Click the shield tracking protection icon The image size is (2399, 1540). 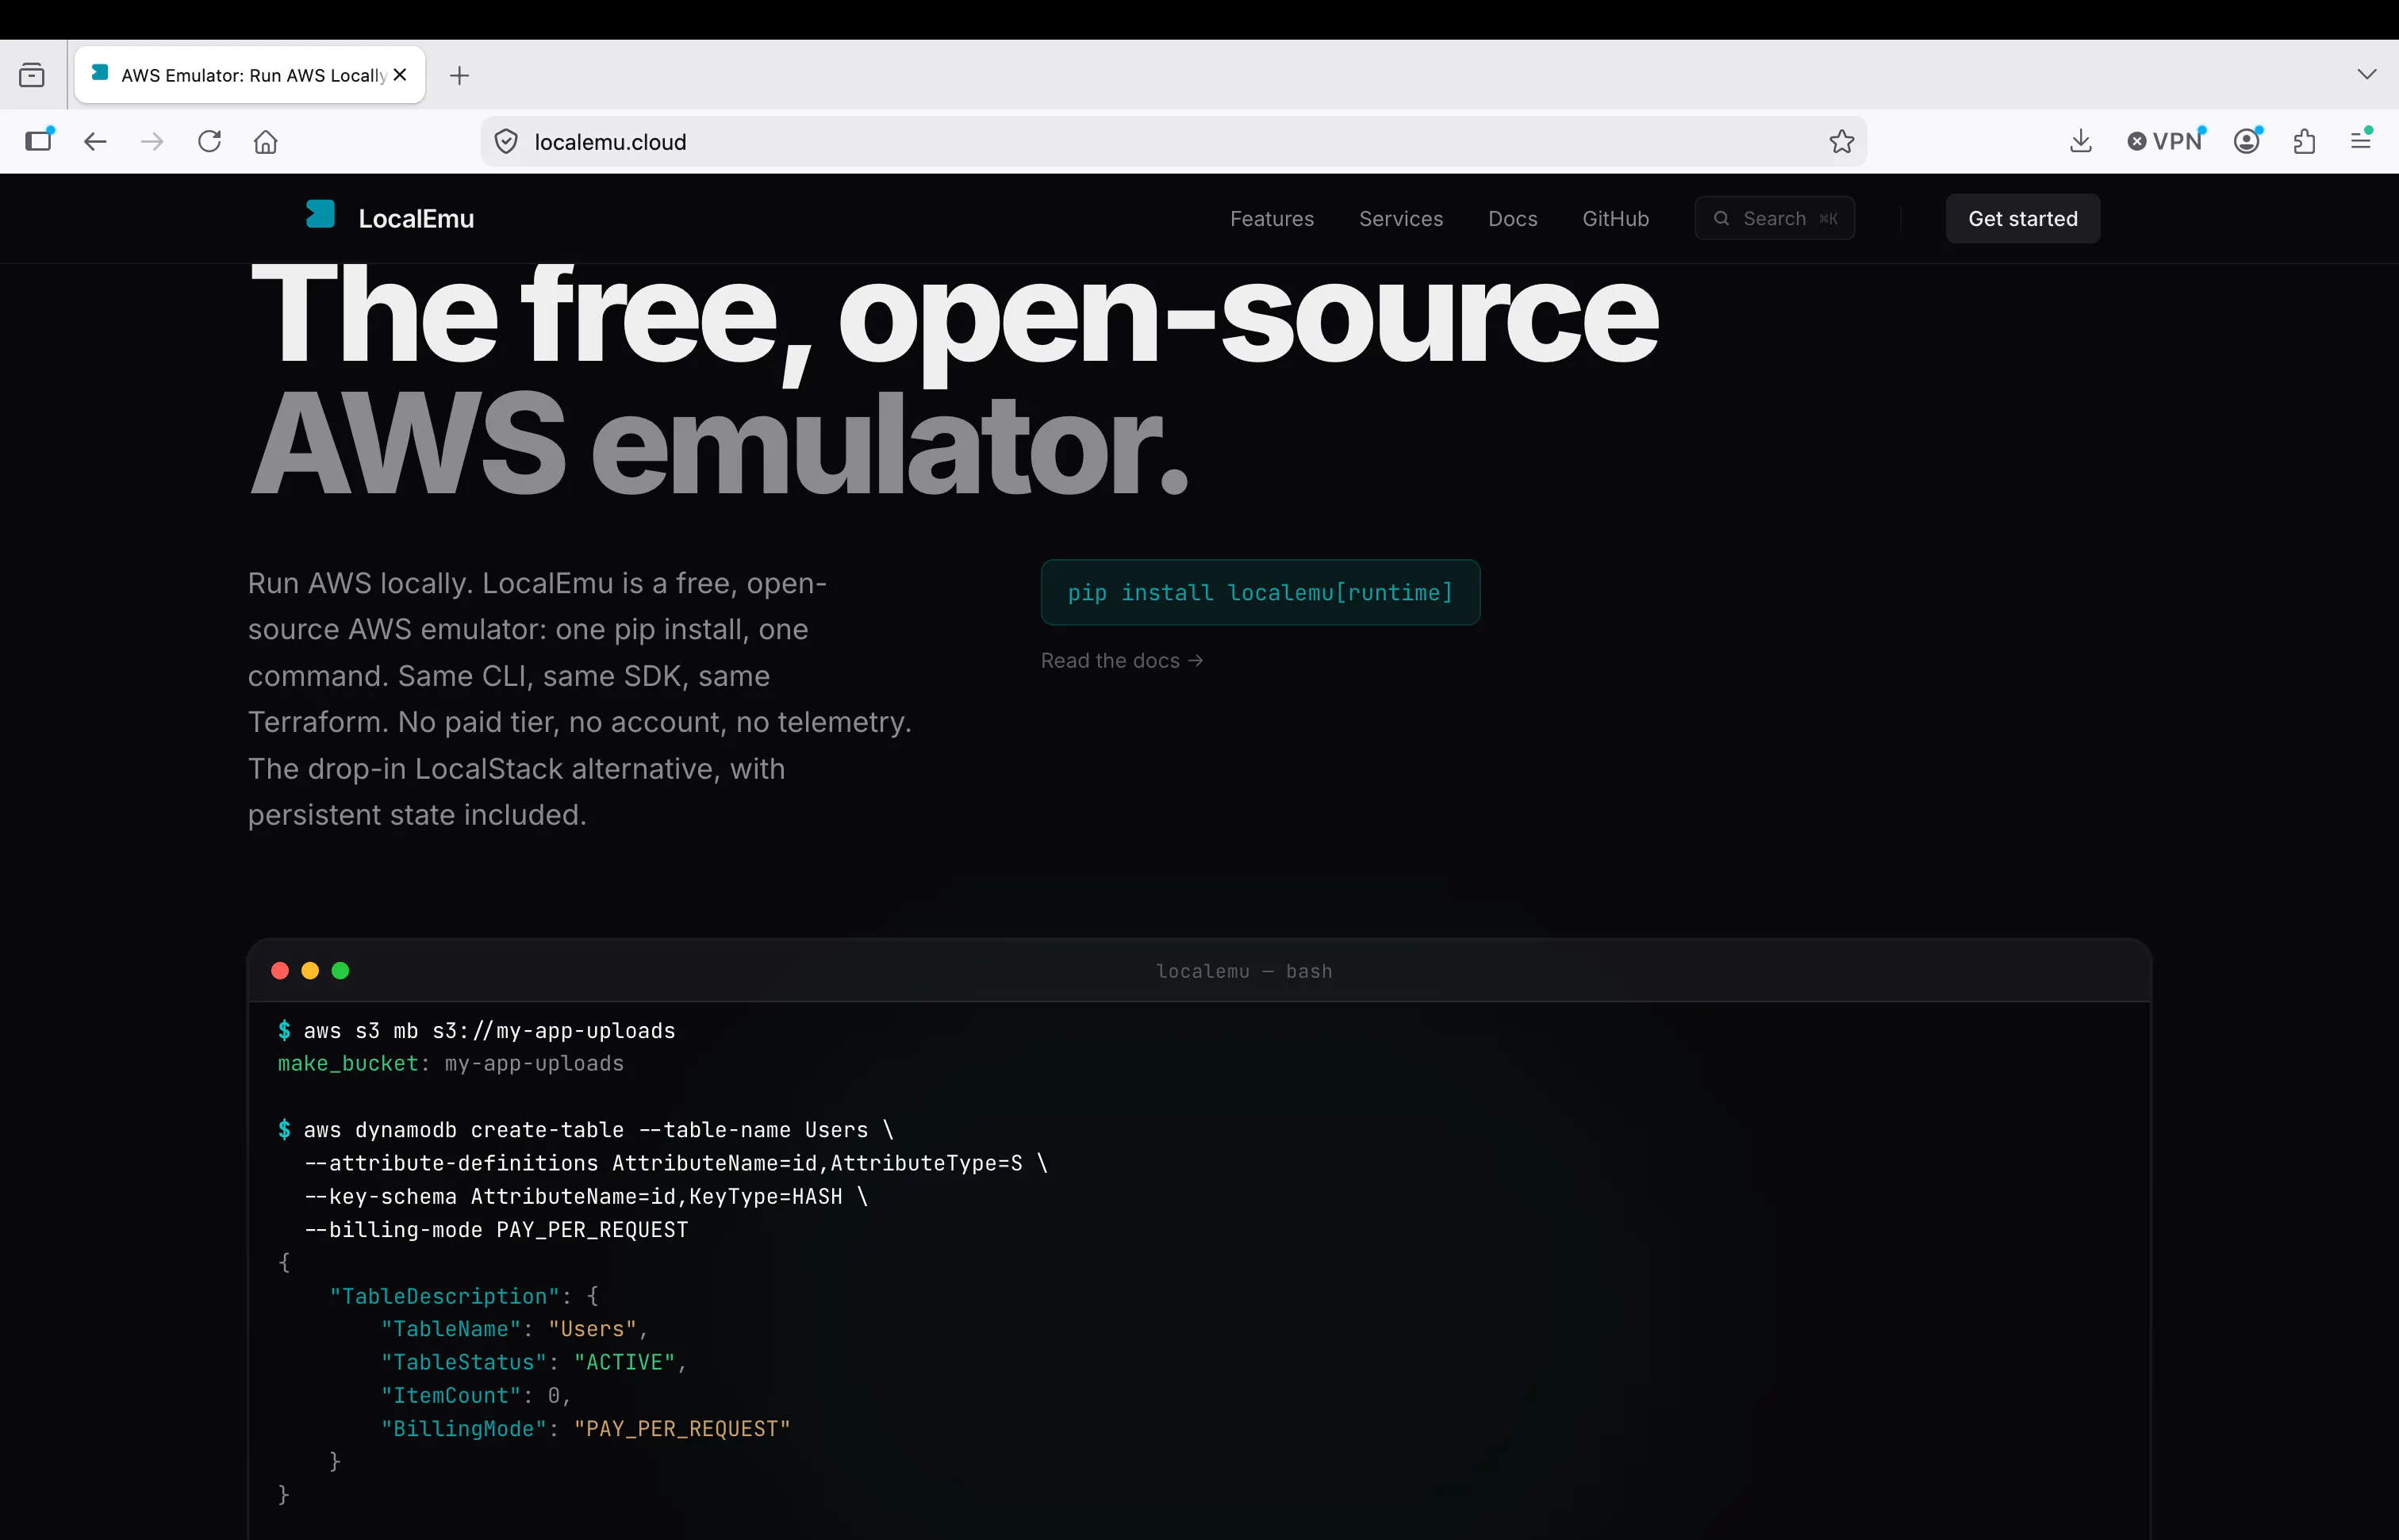[506, 142]
